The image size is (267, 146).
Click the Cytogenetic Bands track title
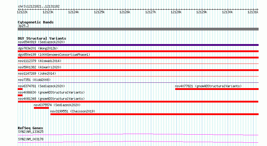(36, 22)
